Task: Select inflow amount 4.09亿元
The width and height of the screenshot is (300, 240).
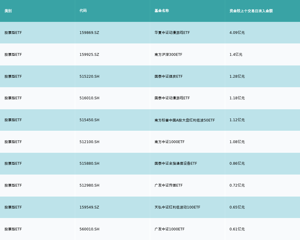Action: coord(237,33)
